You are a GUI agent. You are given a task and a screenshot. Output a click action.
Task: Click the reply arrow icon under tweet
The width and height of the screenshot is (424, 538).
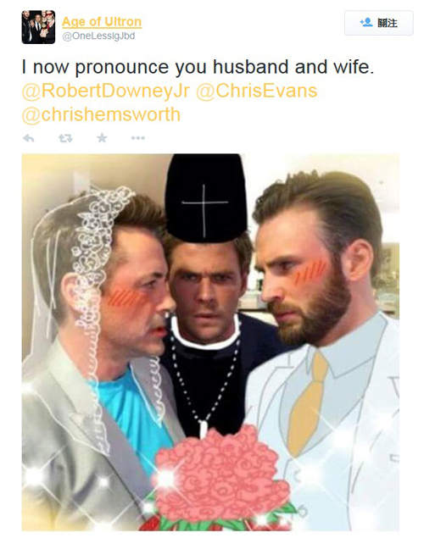pyautogui.click(x=29, y=138)
